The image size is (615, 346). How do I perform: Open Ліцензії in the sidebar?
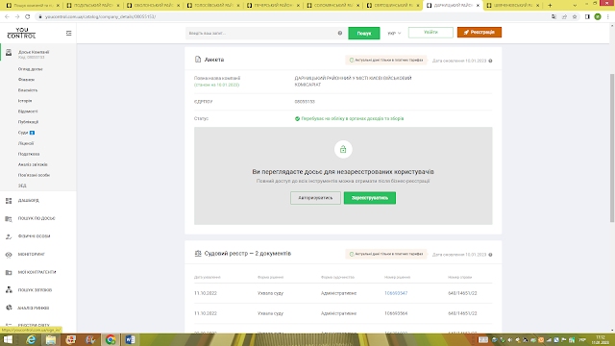coord(26,143)
